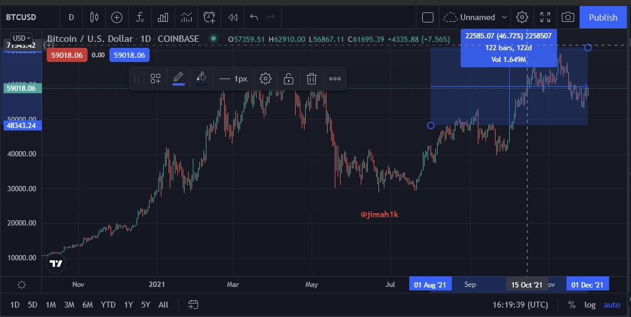This screenshot has height=317, width=631.
Task: Click the blue 59018.06 buy button
Action: tap(129, 55)
